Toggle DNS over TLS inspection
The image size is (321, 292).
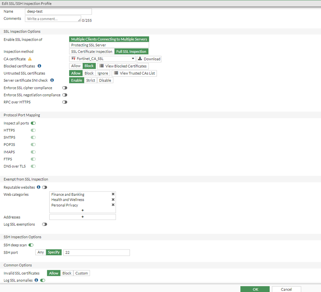(x=33, y=166)
